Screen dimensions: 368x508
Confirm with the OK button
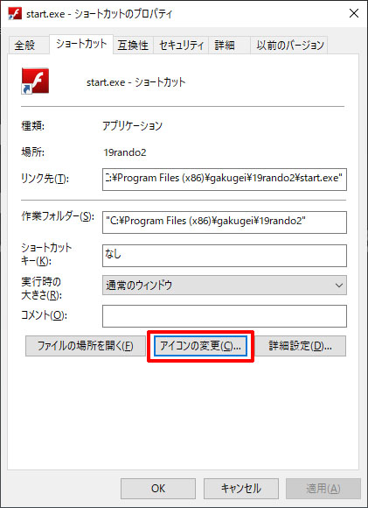pos(158,488)
